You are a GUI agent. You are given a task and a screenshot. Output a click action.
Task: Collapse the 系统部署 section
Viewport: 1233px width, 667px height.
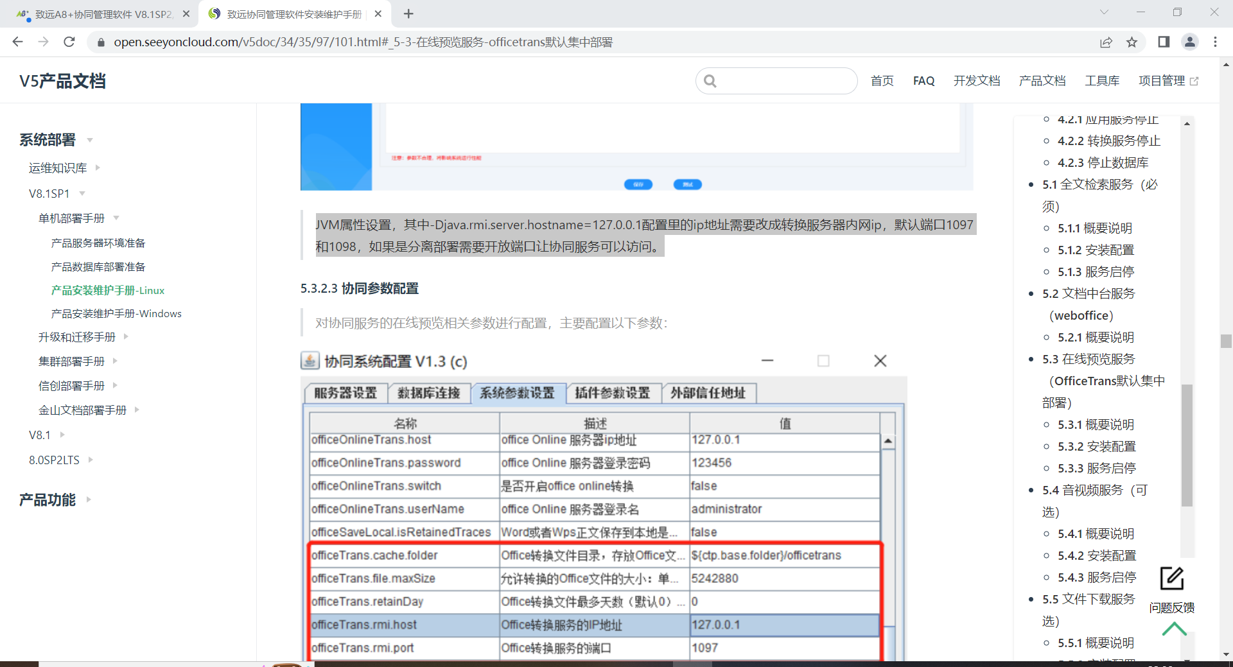89,140
